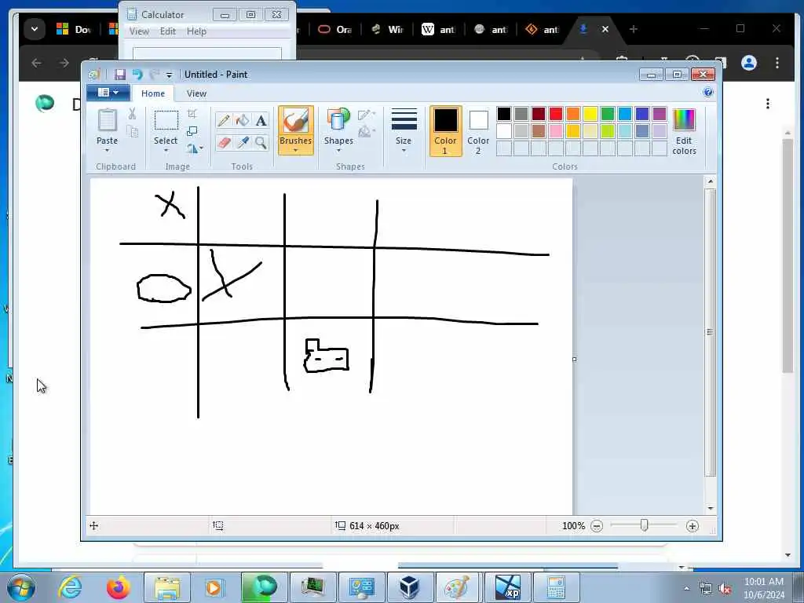Activate Color 2 background selector
Viewport: 804px width, 603px height.
click(x=478, y=131)
